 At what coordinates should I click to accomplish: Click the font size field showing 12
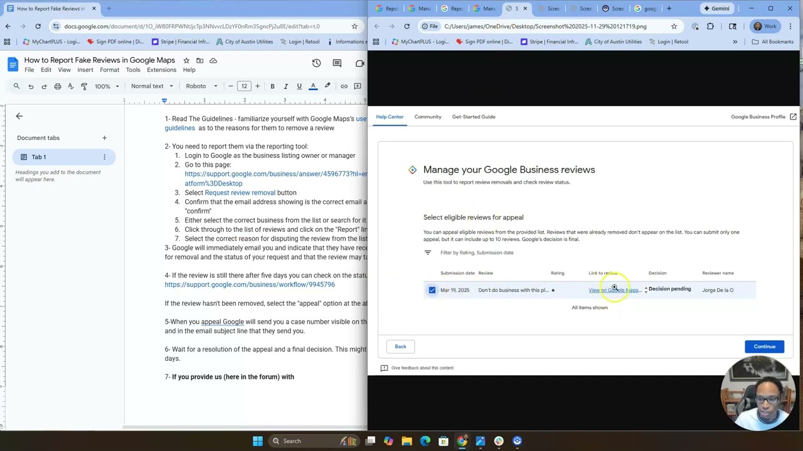tap(243, 86)
